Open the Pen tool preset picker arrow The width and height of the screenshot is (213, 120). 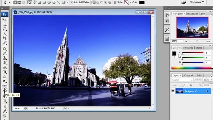click(9, 2)
